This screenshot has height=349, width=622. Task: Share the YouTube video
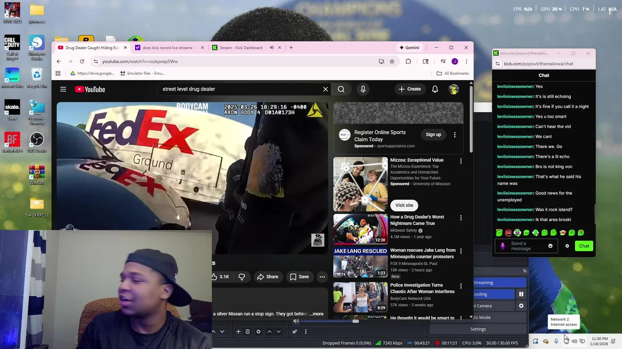pyautogui.click(x=268, y=277)
